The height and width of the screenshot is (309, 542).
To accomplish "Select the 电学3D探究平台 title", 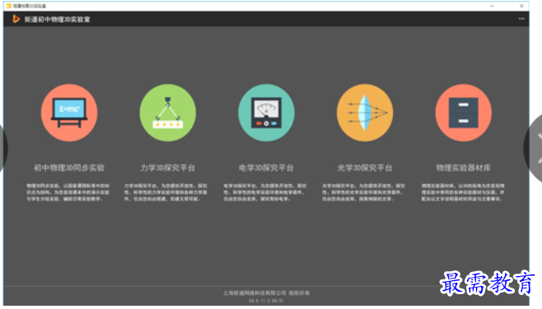I will (266, 168).
